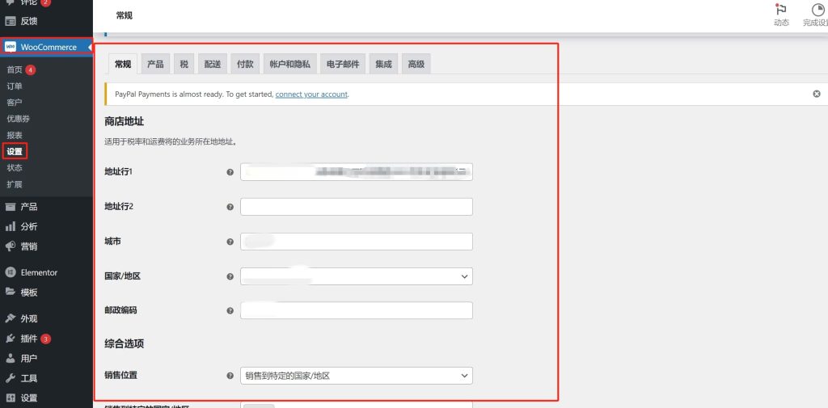The width and height of the screenshot is (828, 408).
Task: Click the 用户 person icon
Action: (x=10, y=359)
